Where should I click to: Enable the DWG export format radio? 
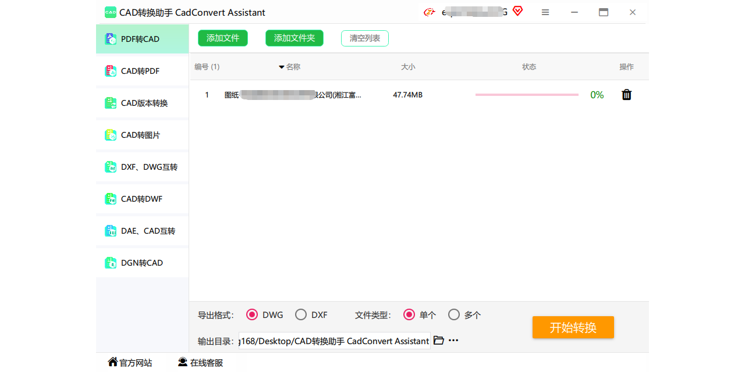click(x=251, y=314)
